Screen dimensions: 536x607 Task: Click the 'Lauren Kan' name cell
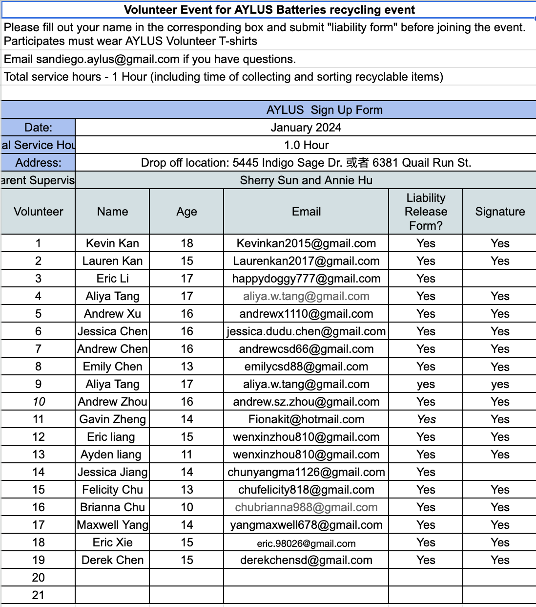coord(113,261)
